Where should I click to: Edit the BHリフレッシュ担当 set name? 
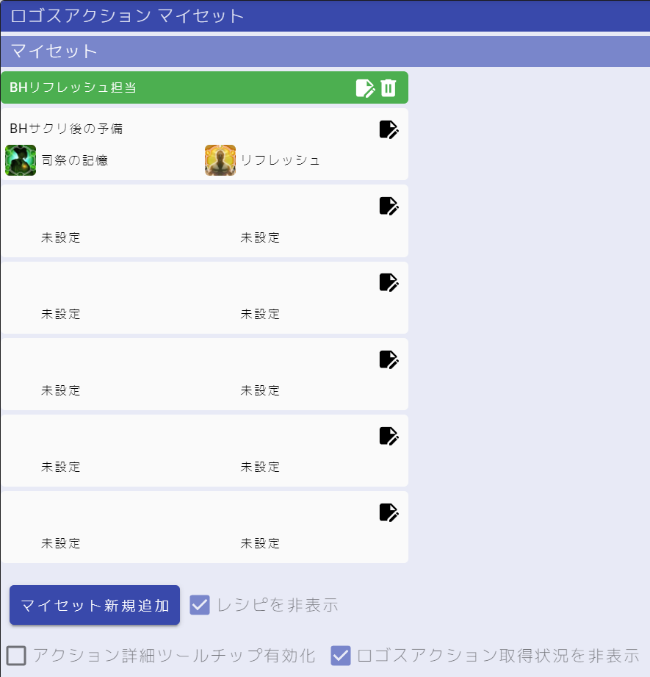(x=365, y=88)
